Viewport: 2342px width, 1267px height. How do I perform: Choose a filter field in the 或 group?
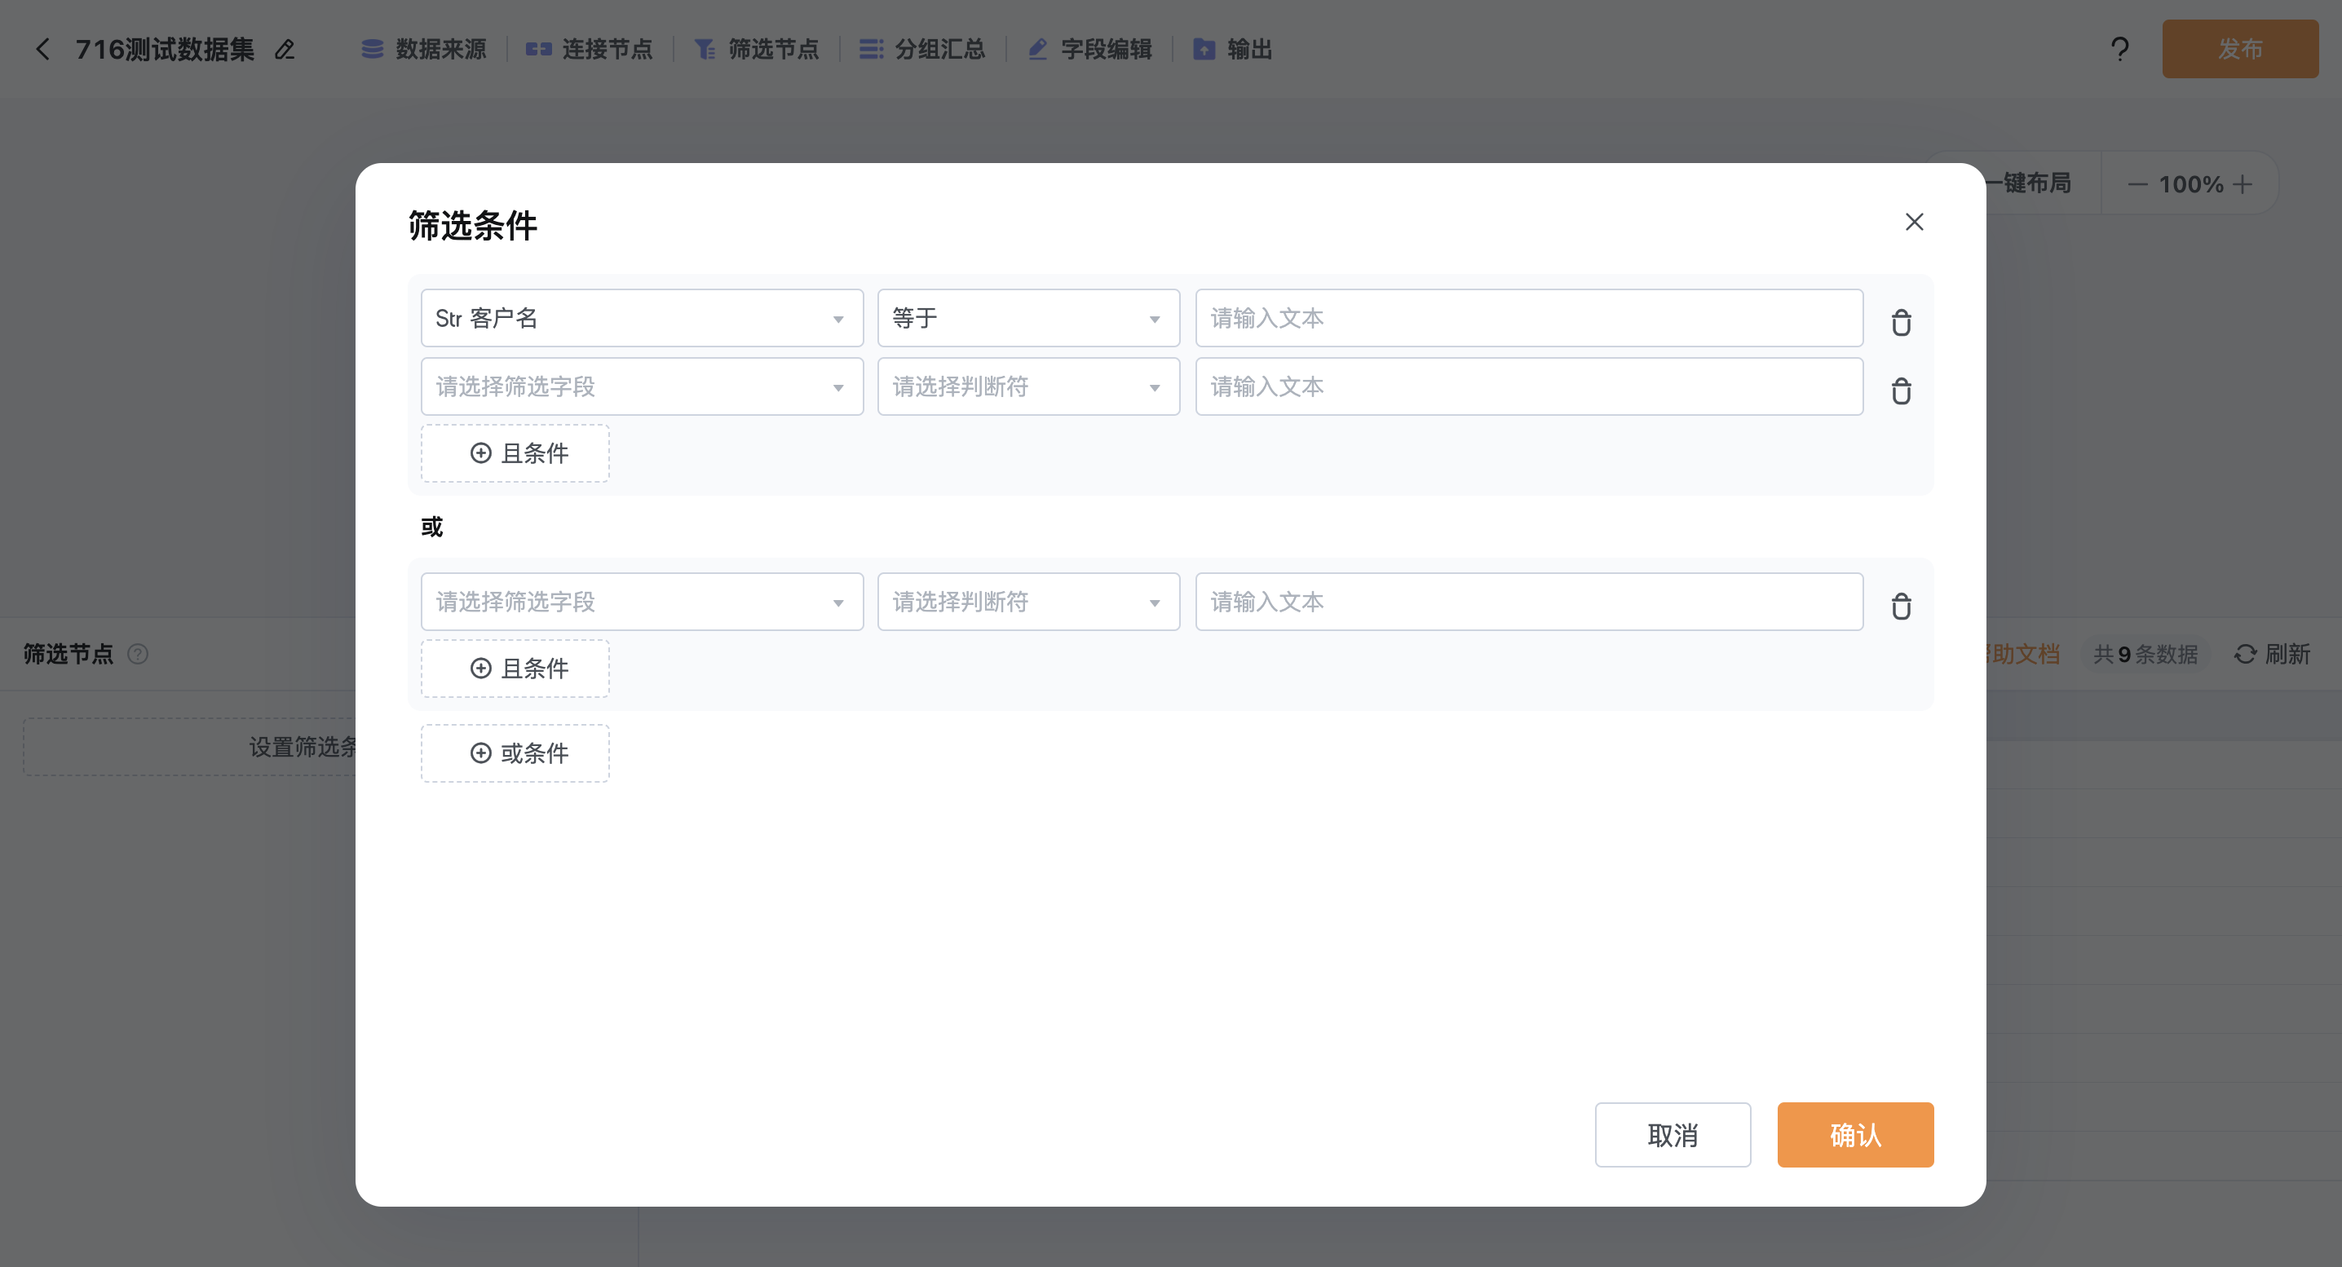(x=642, y=602)
